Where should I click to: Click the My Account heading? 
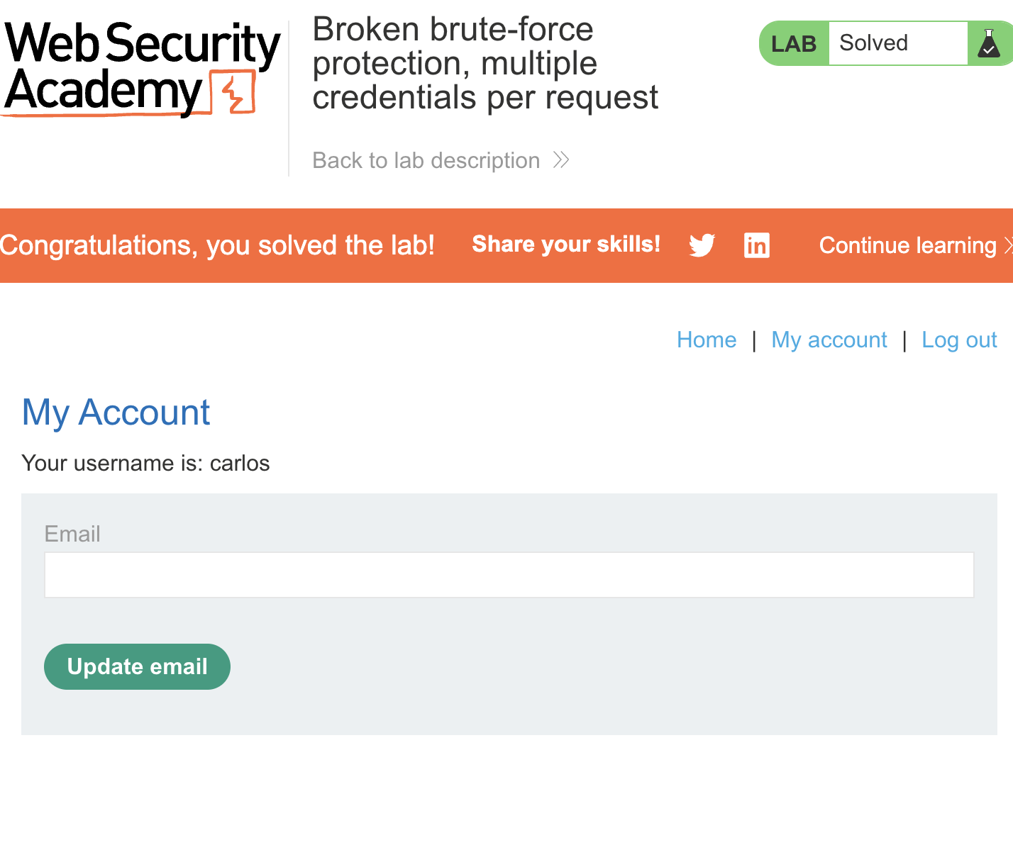[116, 413]
